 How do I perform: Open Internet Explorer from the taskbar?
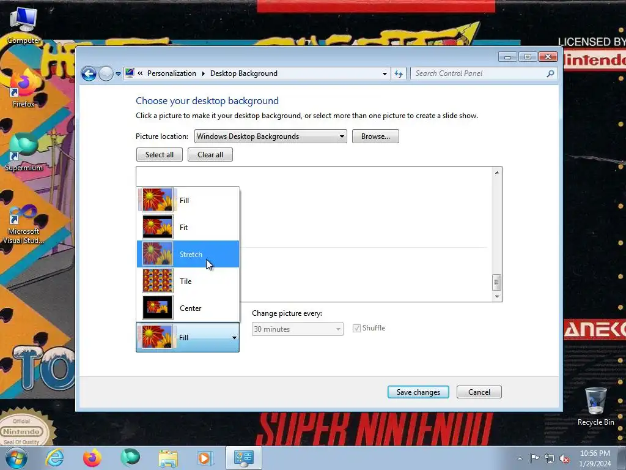54,458
